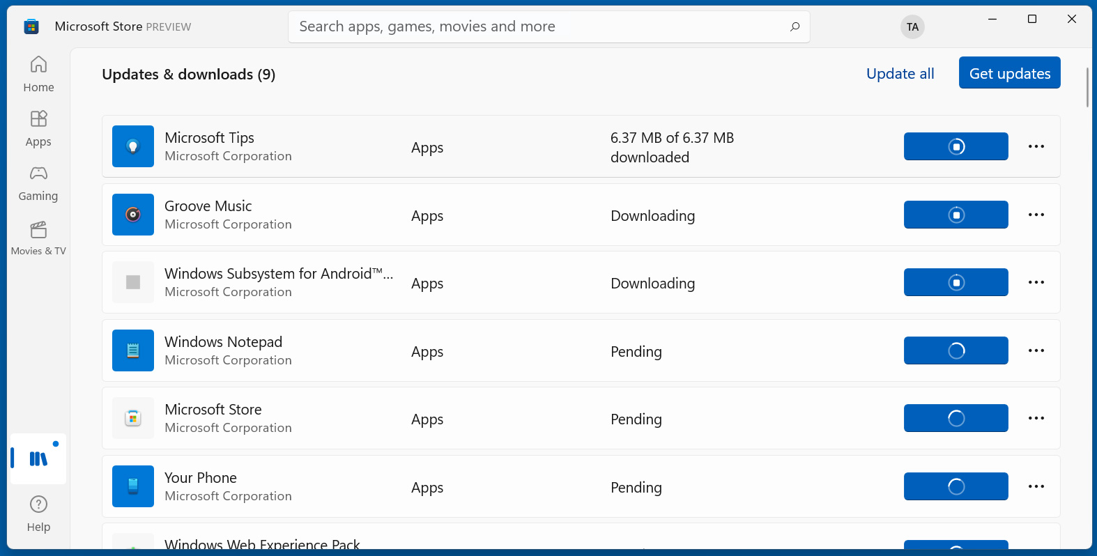Image resolution: width=1097 pixels, height=556 pixels.
Task: Click Windows Subsystem for Android placeholder icon
Action: click(x=133, y=282)
